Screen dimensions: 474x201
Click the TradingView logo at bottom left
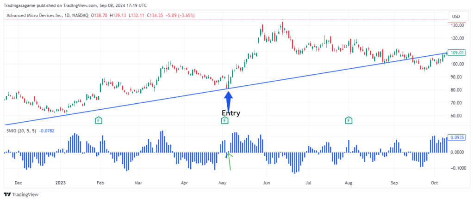pos(21,195)
